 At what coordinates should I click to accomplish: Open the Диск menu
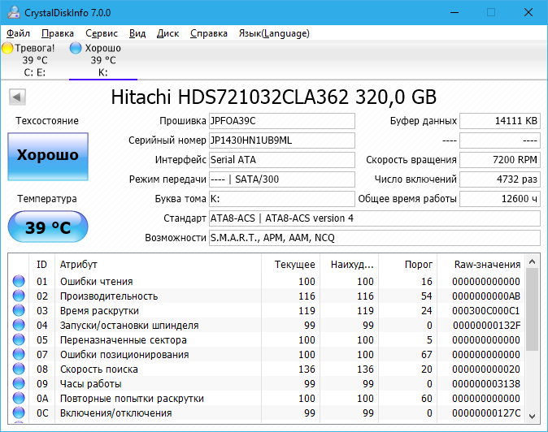pyautogui.click(x=167, y=33)
